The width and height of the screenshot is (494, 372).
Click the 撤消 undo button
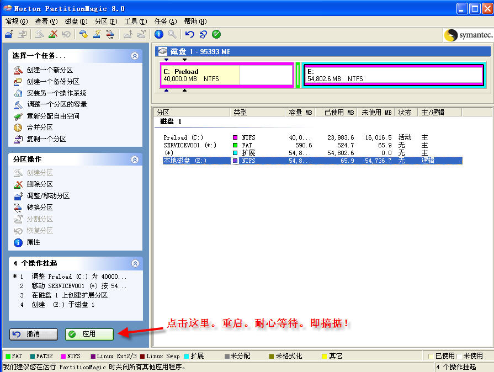pos(34,334)
